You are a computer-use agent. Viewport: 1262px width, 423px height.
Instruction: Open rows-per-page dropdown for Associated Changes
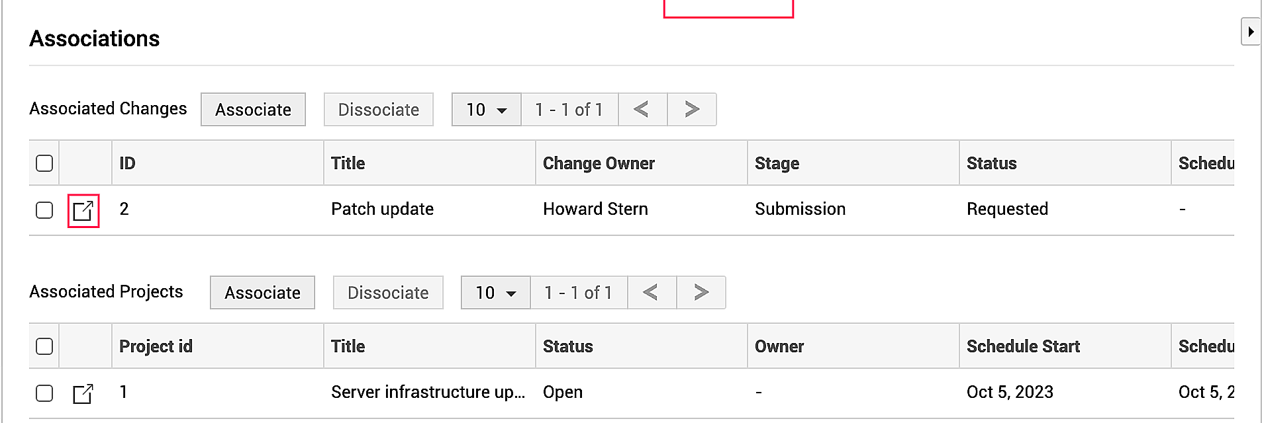[x=487, y=110]
